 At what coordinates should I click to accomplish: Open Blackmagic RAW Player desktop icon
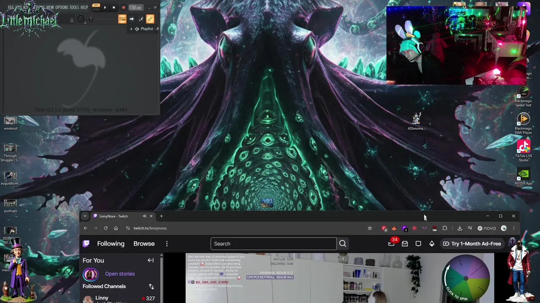click(524, 124)
